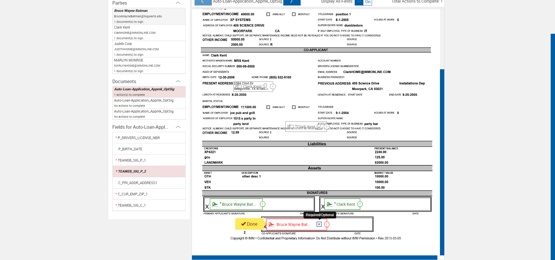Toggle Required/Optional asterisk on red signature field
This screenshot has width=555, height=260.
[x=319, y=224]
